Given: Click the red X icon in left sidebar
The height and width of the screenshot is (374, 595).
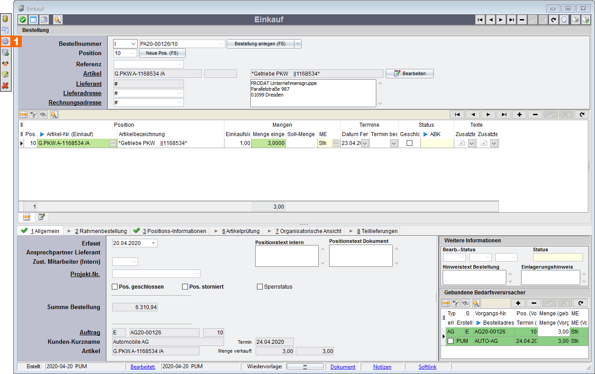Looking at the screenshot, I should [x=5, y=86].
